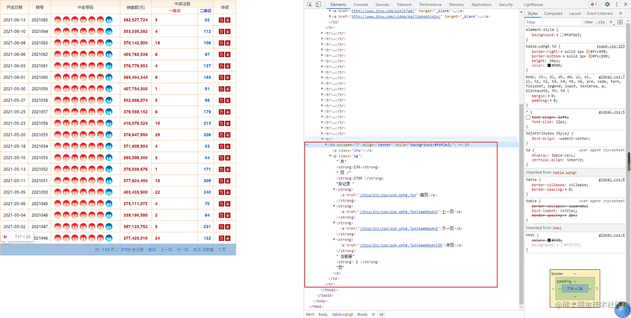Open detail document icon for 2021065
The width and height of the screenshot is (631, 318).
222,20
